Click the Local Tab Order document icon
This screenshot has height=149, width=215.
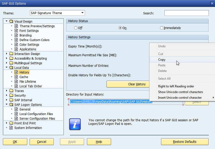click(x=16, y=86)
